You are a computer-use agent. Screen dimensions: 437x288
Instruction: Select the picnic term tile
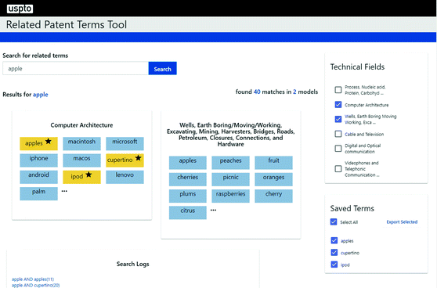pos(231,179)
